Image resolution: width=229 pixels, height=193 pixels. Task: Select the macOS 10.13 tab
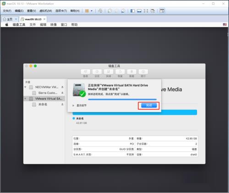[x=33, y=19]
